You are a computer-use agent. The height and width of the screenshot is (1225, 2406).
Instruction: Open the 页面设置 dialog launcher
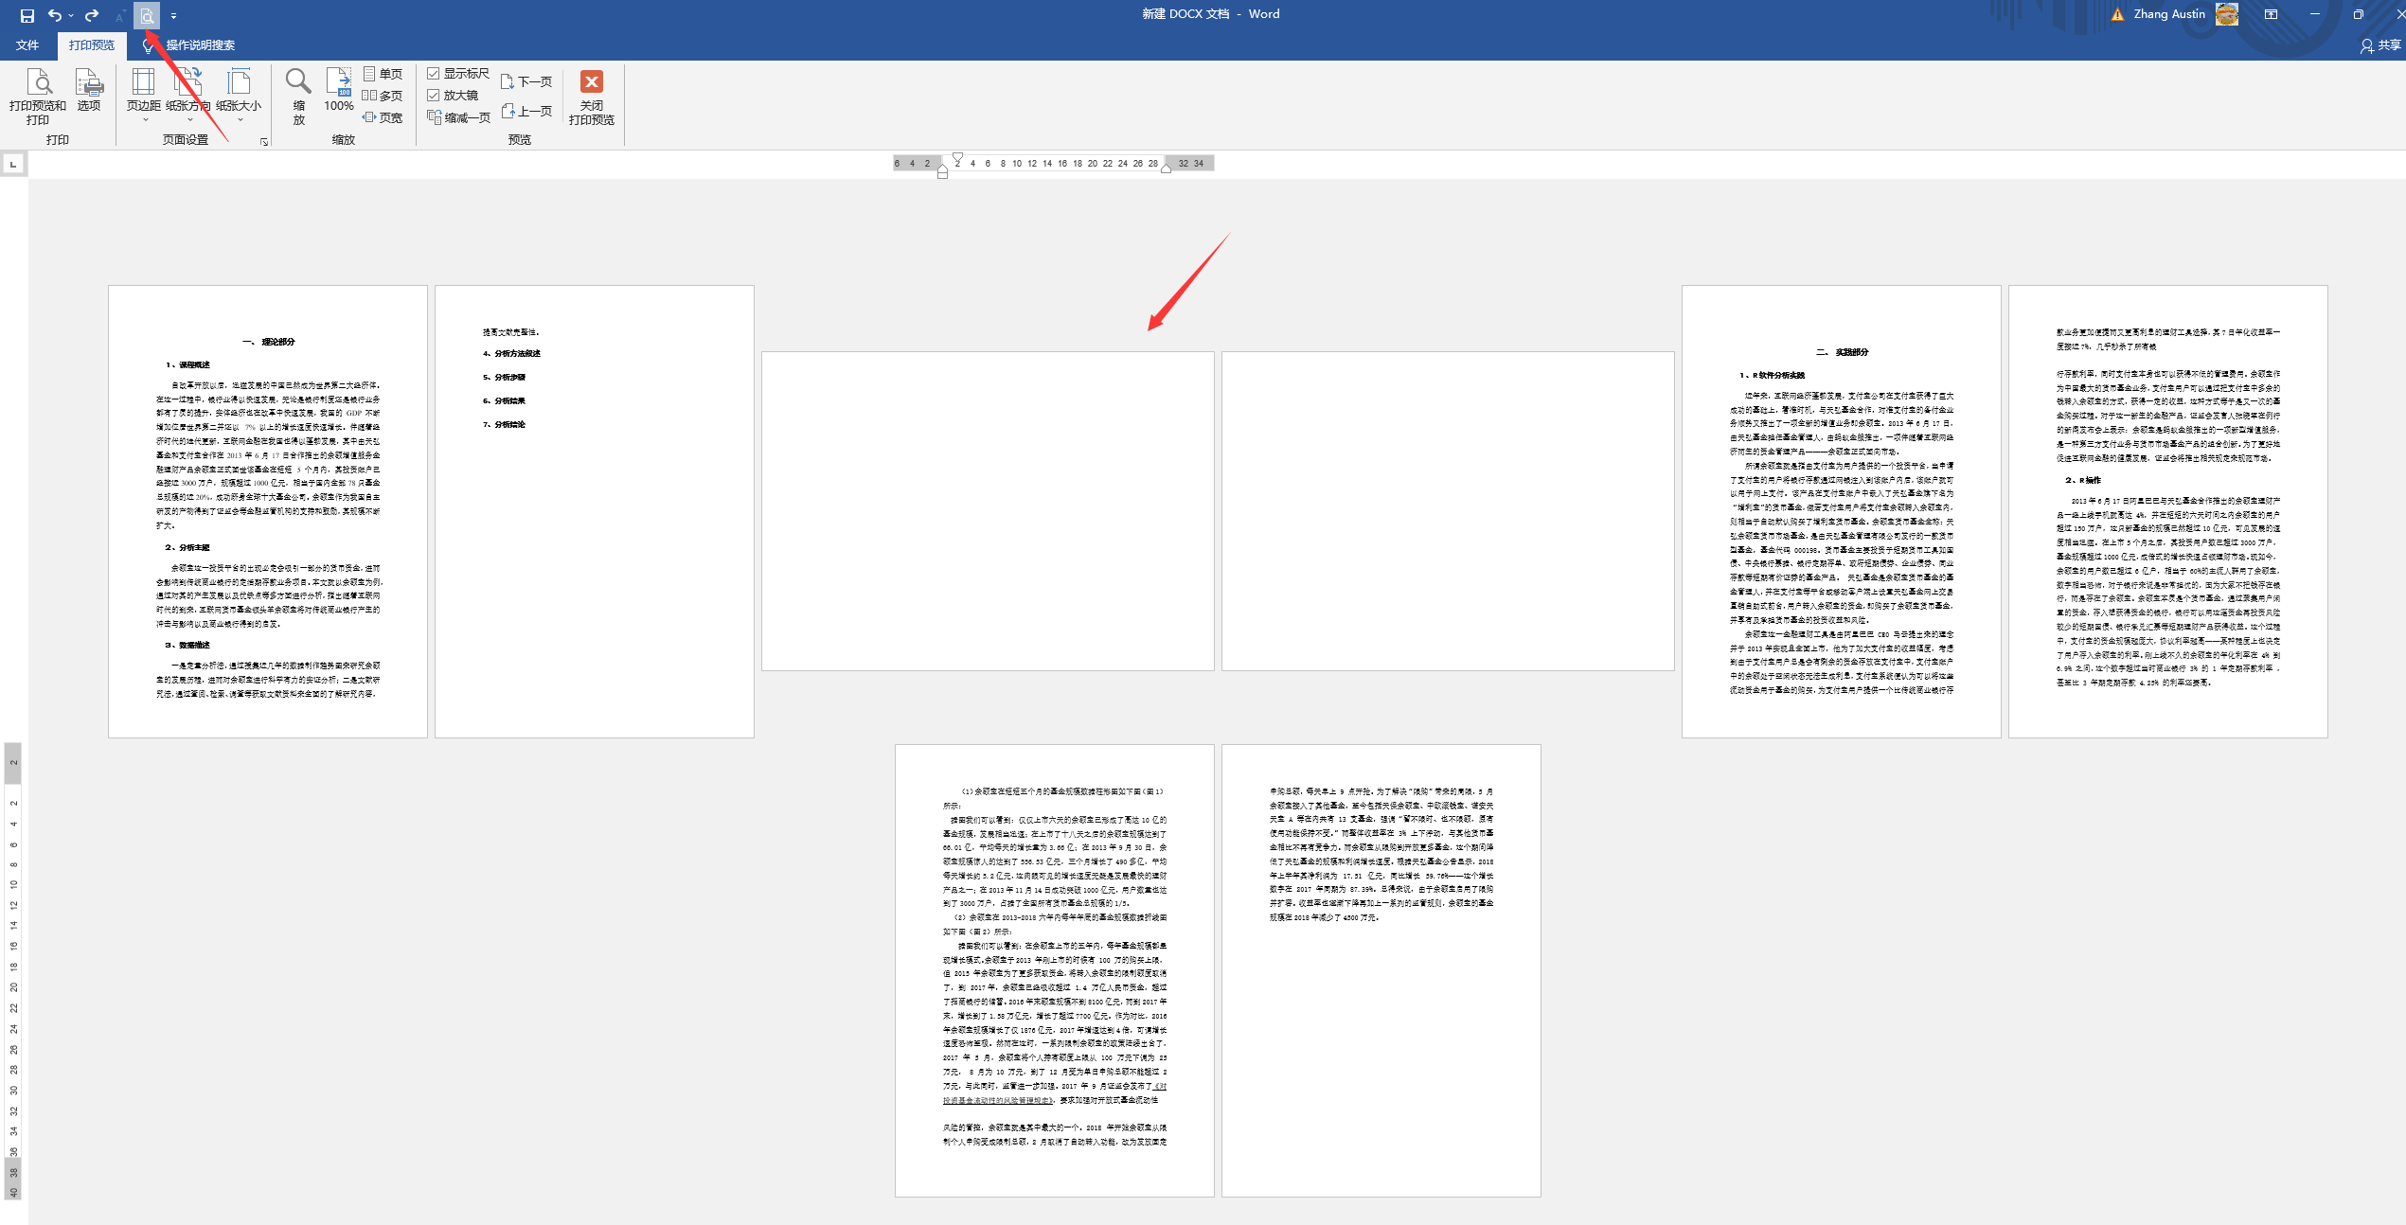[264, 142]
